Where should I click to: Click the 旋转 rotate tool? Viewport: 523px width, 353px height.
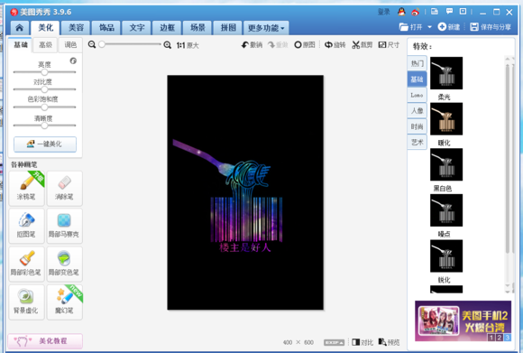335,45
